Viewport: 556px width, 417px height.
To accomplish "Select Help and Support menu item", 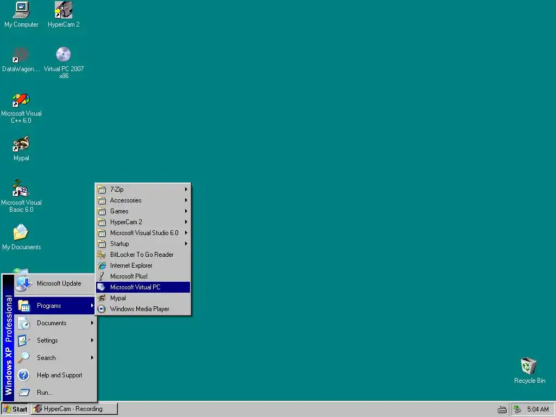I will (55, 375).
